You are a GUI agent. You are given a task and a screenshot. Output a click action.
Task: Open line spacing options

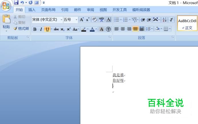(149, 29)
